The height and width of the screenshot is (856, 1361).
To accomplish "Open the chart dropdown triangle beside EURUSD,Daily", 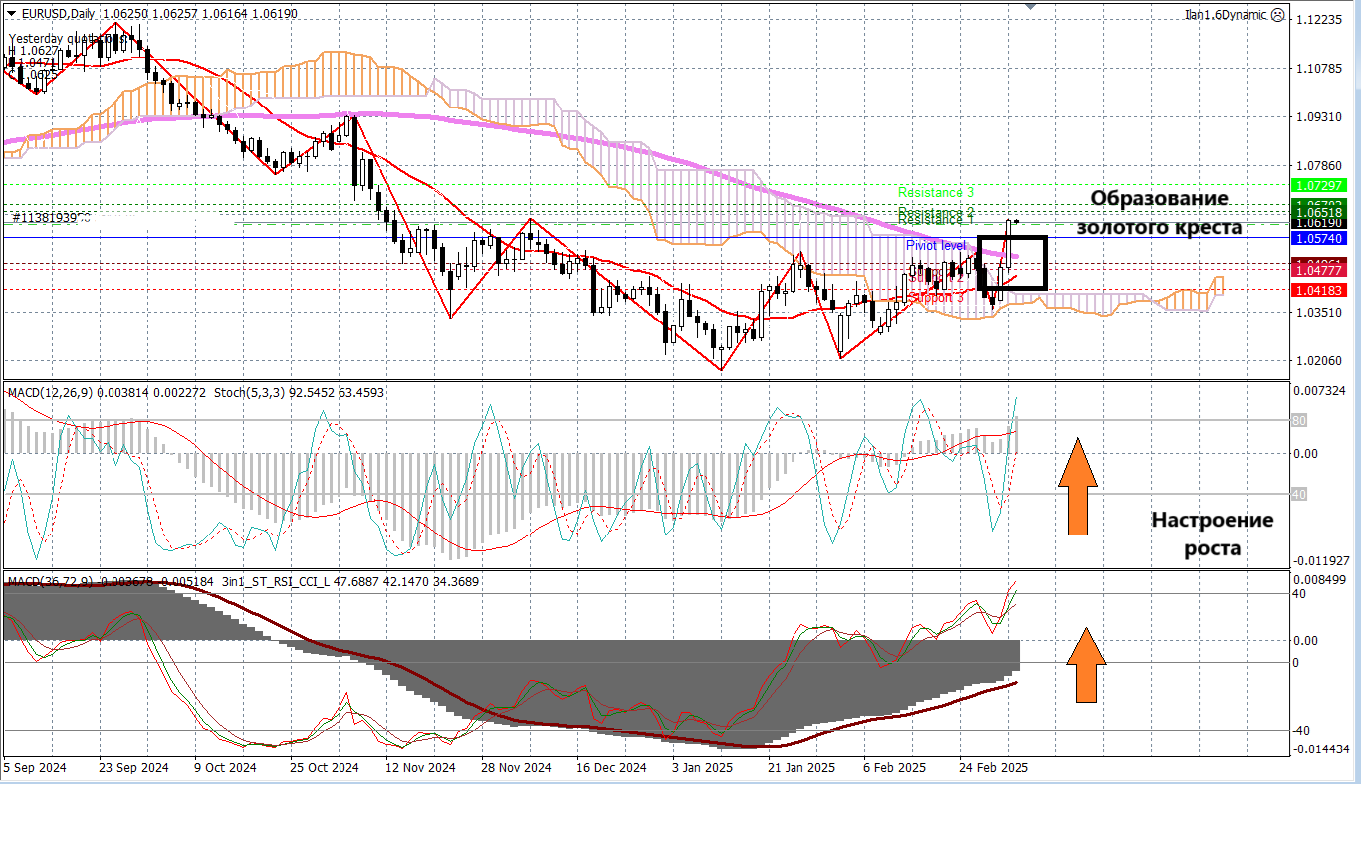I will (x=12, y=14).
